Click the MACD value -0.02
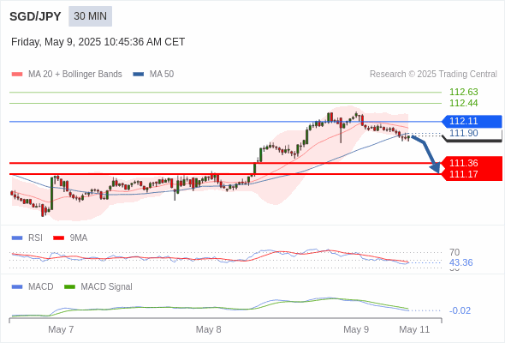 (460, 310)
